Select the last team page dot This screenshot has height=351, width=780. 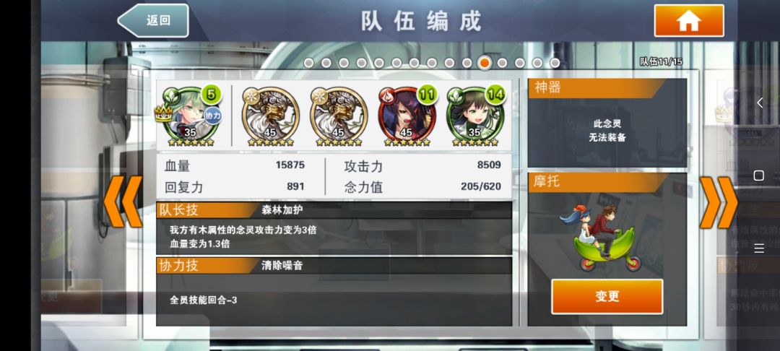(555, 63)
